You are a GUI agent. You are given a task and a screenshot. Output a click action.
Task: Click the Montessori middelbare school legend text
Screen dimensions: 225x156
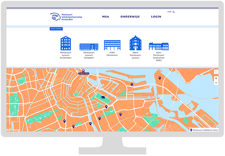tap(205, 130)
